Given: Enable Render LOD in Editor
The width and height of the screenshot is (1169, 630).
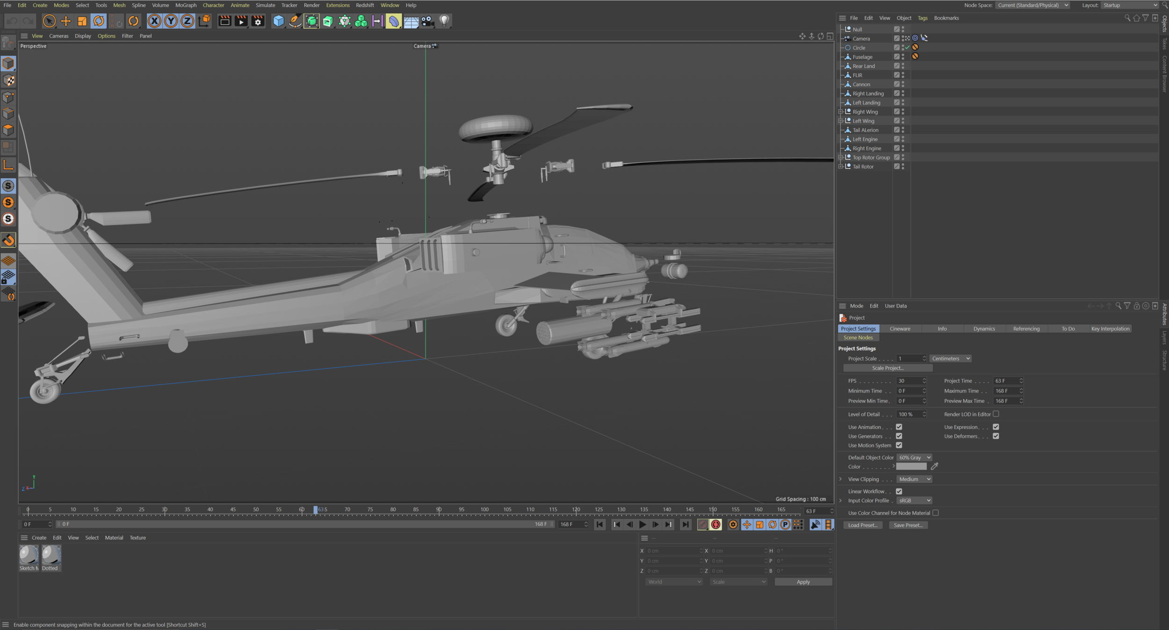Looking at the screenshot, I should (996, 414).
